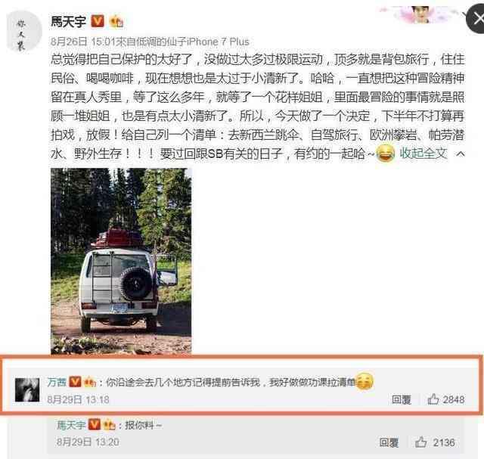Click the orange V verified badge beside 馬天宇
Image resolution: width=484 pixels, height=459 pixels.
click(x=98, y=21)
